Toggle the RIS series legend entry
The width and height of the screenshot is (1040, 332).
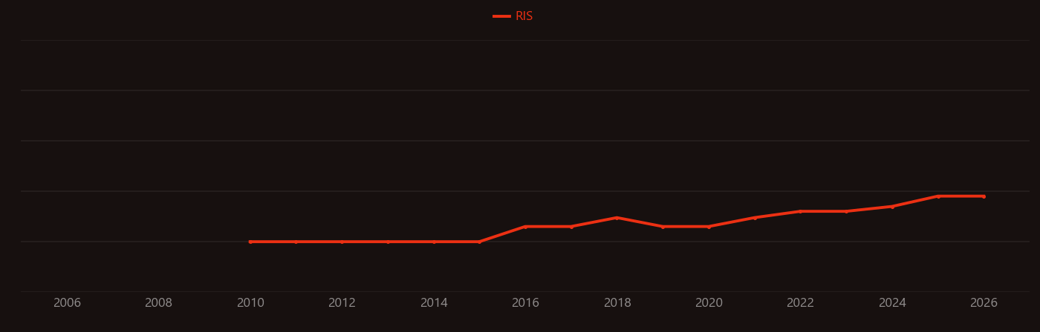pyautogui.click(x=513, y=16)
